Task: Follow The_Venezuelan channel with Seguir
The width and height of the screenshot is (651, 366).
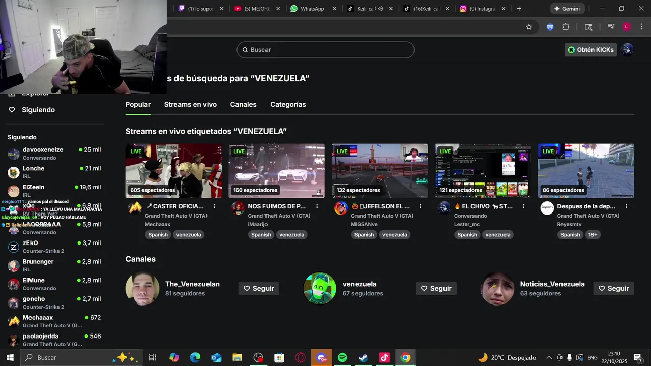Action: click(259, 288)
